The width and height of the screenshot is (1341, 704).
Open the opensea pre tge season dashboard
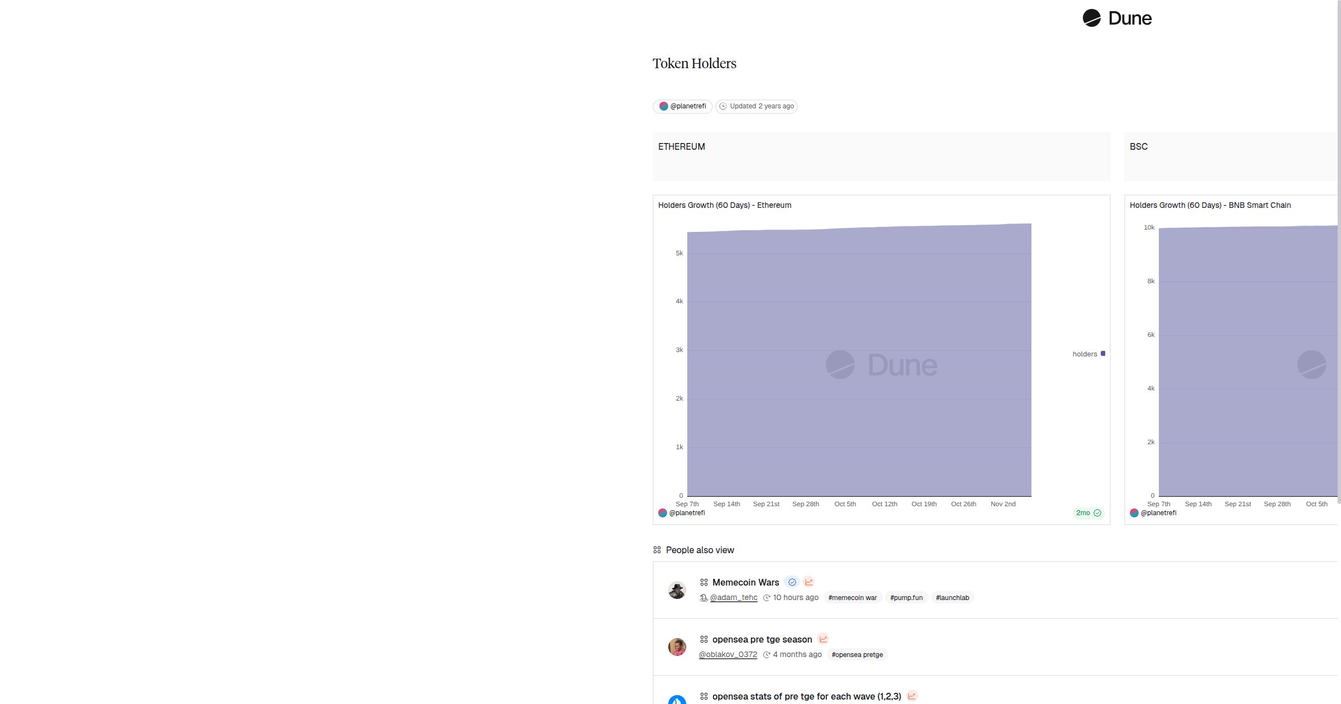tap(762, 639)
